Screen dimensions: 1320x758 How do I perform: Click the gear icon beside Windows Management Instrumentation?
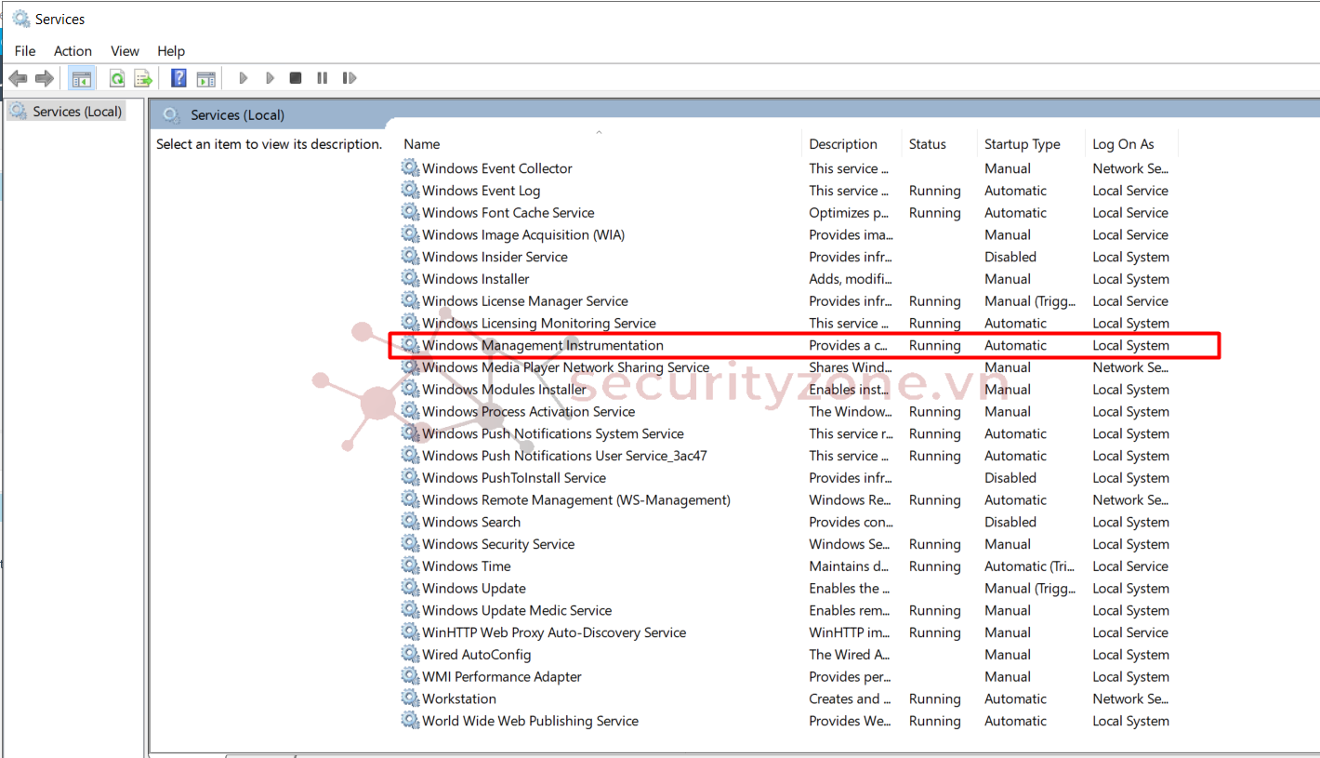410,345
